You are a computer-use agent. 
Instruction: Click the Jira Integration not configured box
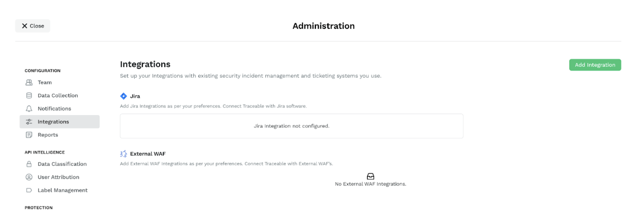291,126
